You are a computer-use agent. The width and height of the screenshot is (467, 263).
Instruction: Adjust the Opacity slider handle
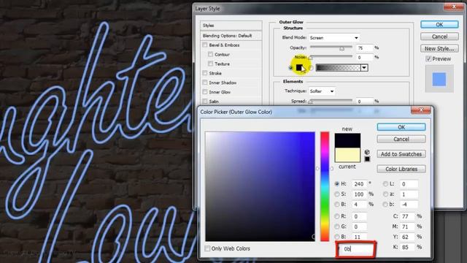(x=342, y=48)
